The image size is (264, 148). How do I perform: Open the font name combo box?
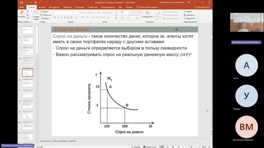tap(63, 13)
